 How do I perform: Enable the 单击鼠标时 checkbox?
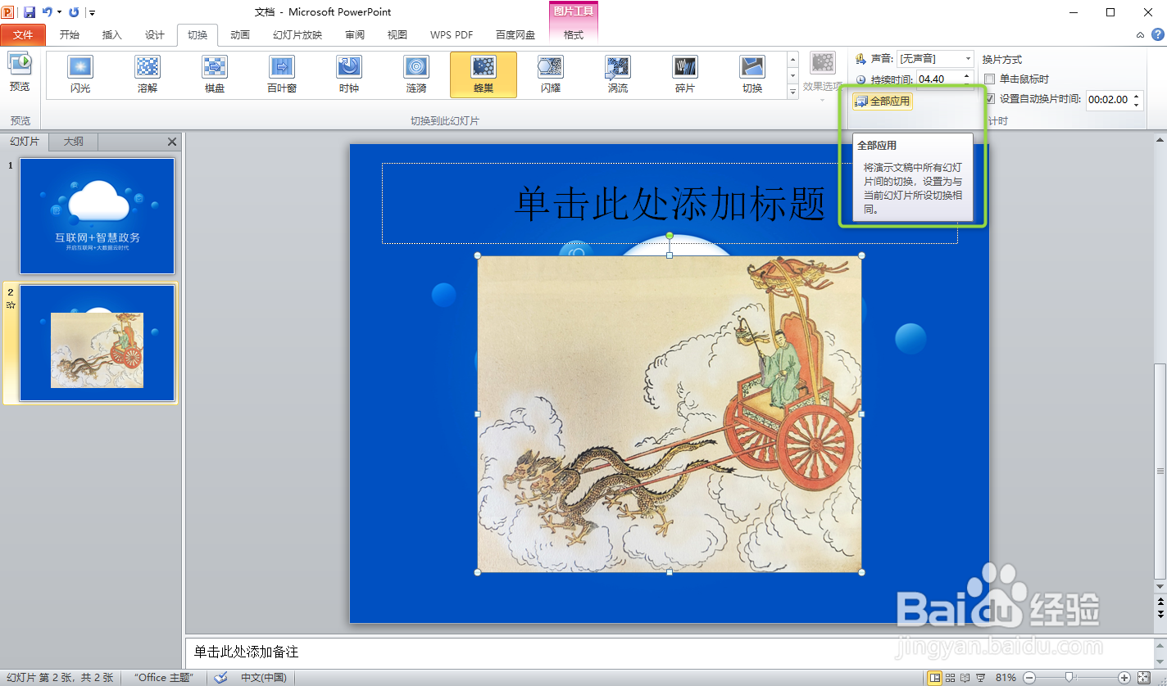pos(990,79)
